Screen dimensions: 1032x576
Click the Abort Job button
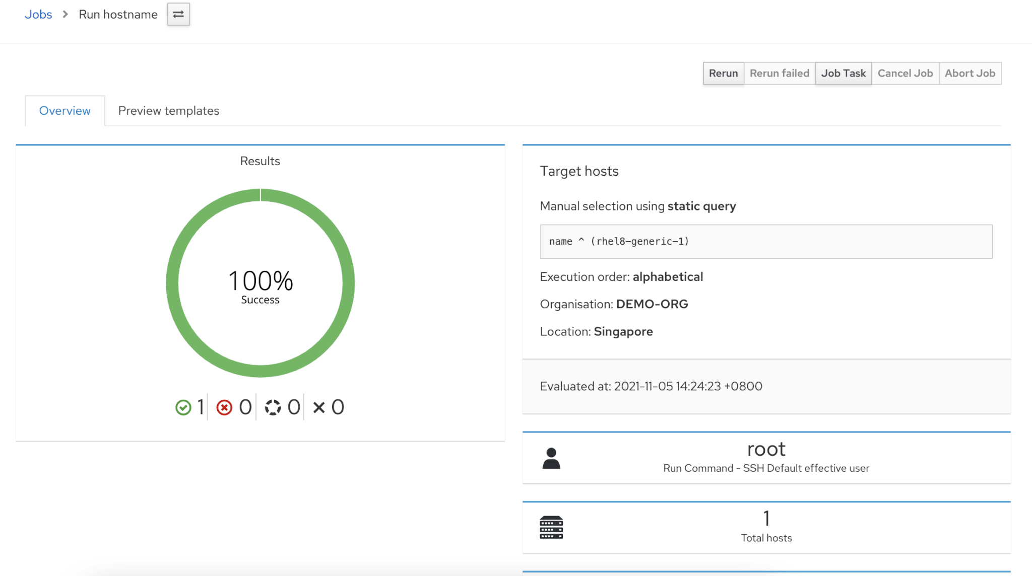click(x=970, y=74)
